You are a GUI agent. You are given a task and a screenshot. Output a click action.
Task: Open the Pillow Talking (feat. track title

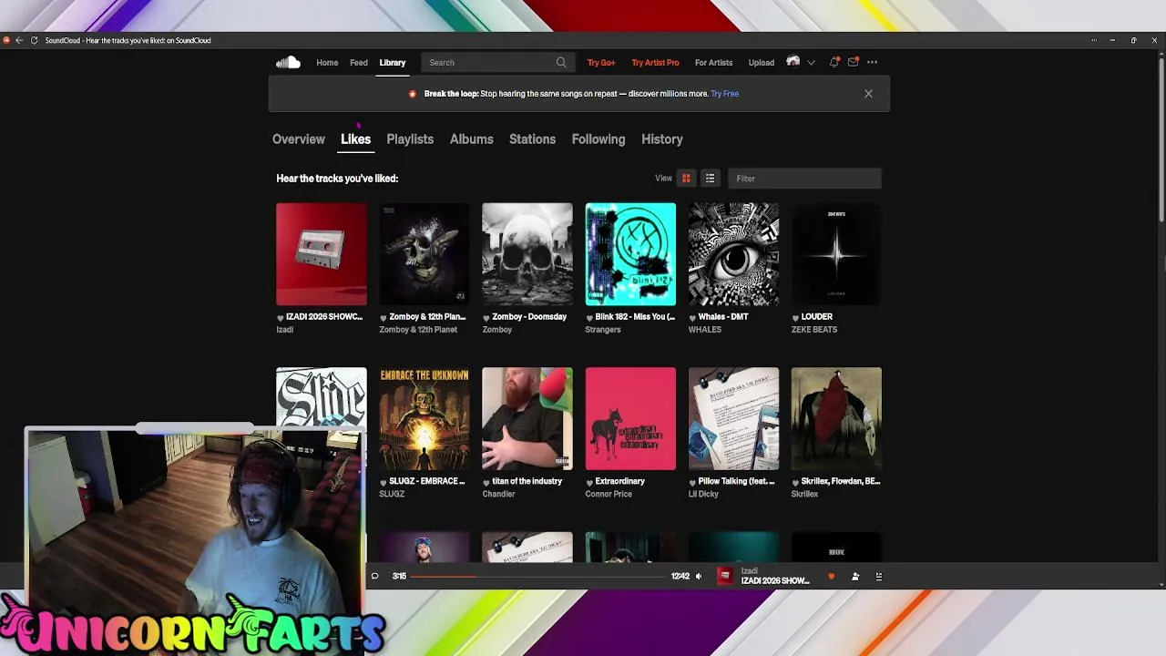click(x=736, y=481)
